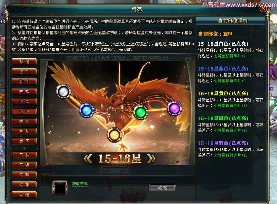
Task: Choose the 靴子 equipment slot
Action: pos(24,141)
